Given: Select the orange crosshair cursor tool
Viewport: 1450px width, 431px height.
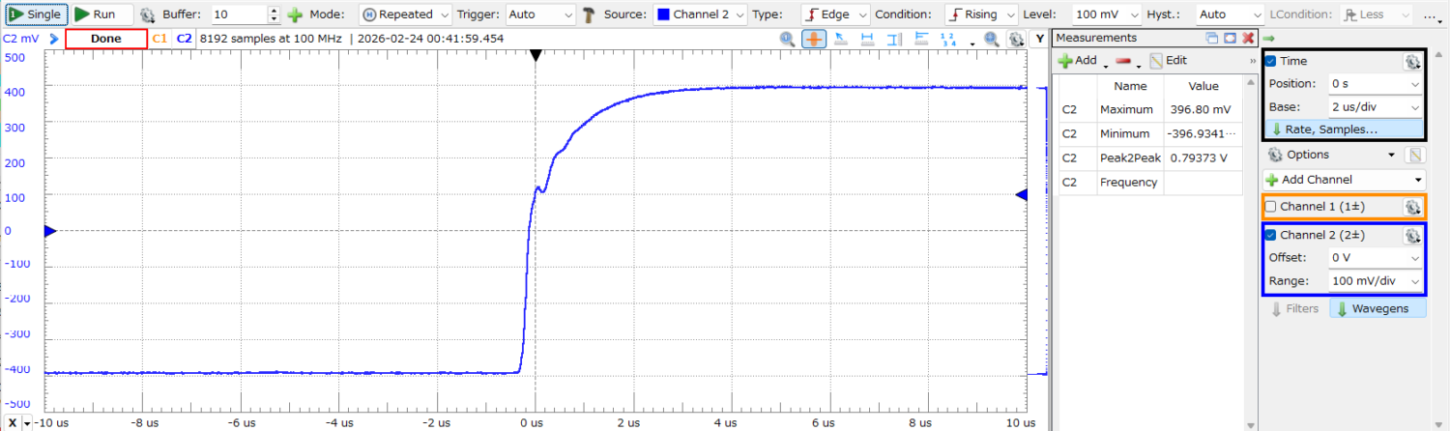Looking at the screenshot, I should point(814,39).
